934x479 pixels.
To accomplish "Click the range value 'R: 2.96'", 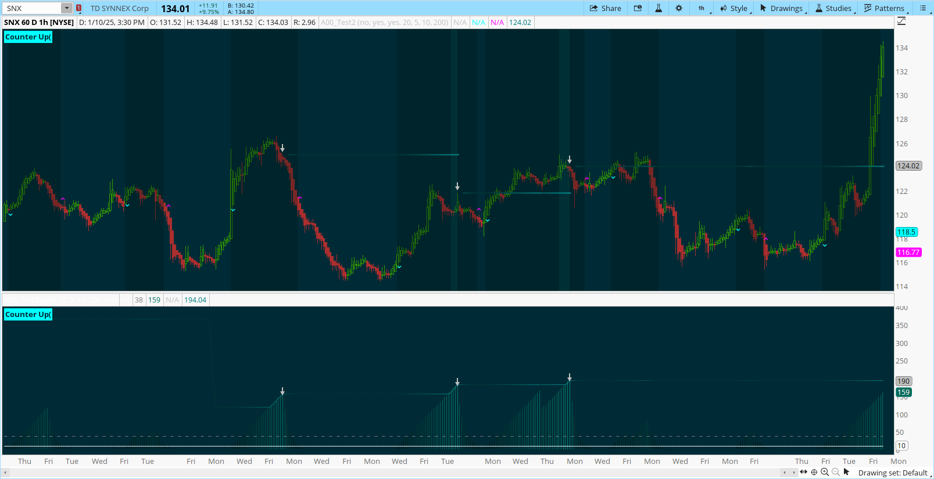I will click(305, 22).
